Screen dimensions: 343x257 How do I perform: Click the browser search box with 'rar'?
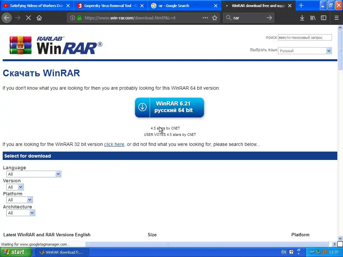coord(248,18)
